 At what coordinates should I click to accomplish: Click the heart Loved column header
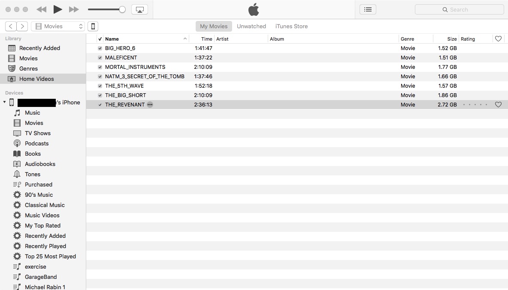(x=498, y=39)
